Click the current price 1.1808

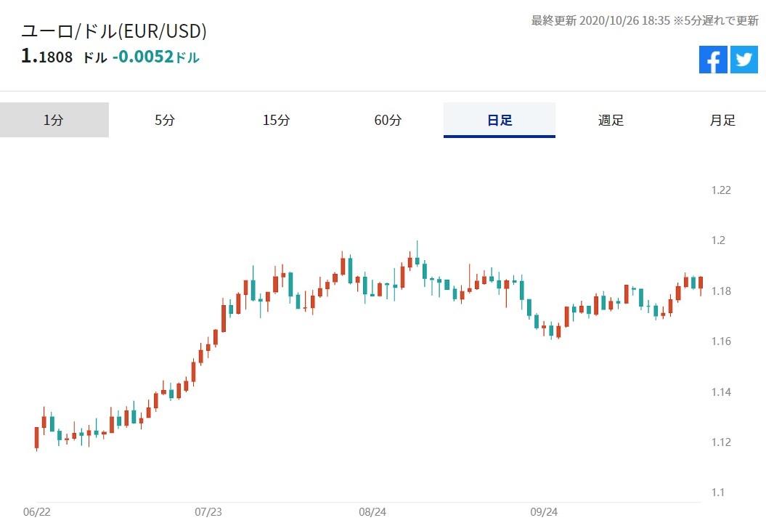(x=47, y=57)
